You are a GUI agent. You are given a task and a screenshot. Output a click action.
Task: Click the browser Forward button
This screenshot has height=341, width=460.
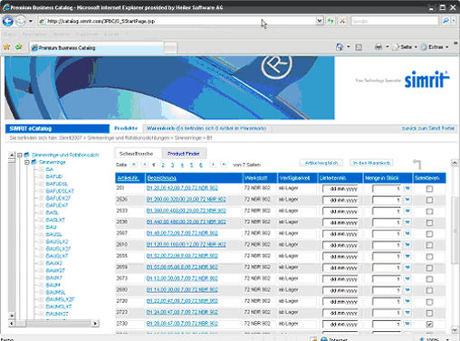coord(20,21)
